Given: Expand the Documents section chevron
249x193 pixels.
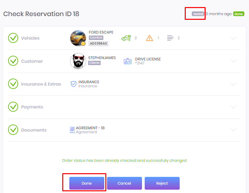Looking at the screenshot, I should [234, 130].
